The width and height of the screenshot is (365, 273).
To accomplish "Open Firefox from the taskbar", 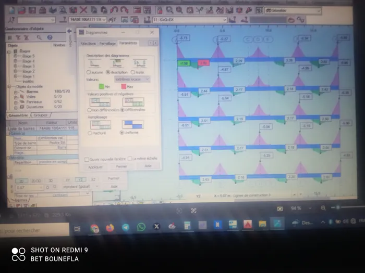I will (110, 227).
